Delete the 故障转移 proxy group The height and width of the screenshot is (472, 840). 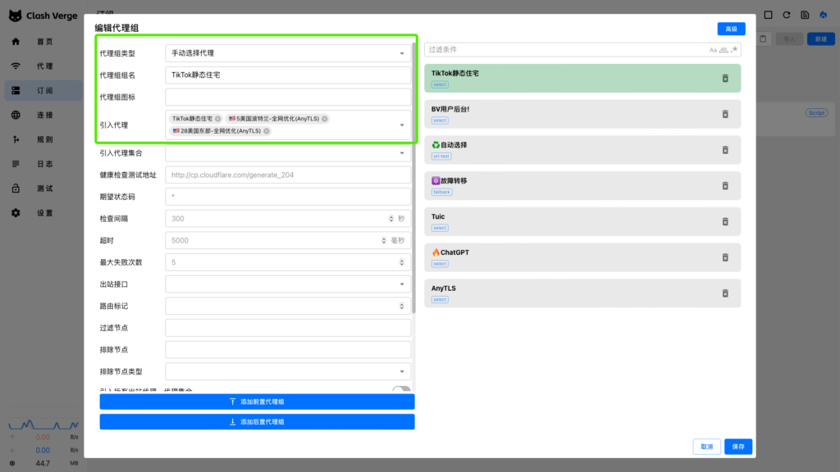click(x=725, y=186)
